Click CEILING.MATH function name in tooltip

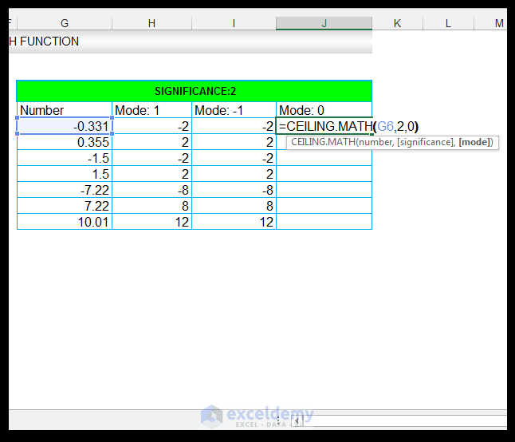click(323, 142)
